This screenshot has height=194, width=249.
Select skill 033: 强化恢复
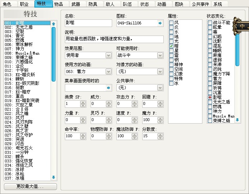(27, 161)
